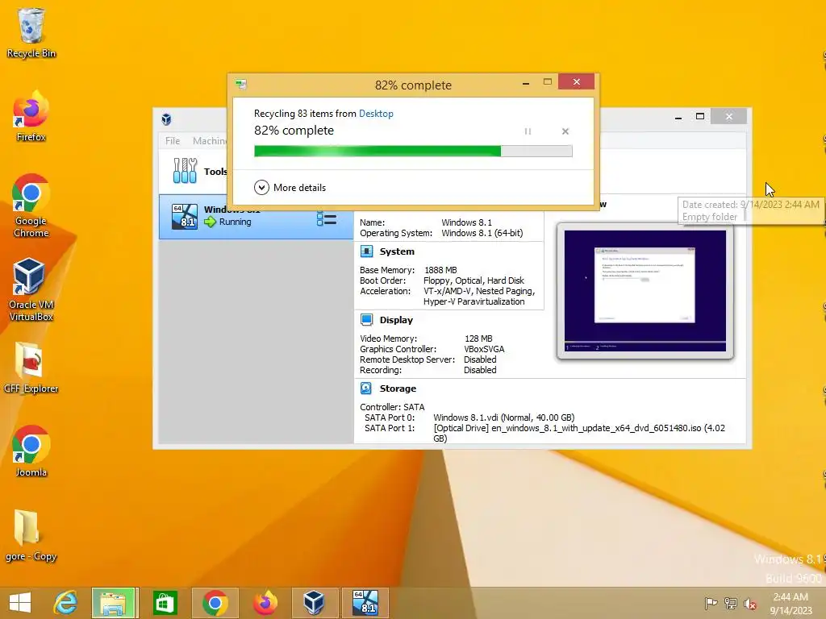Maximize the VirtualBox Manager window
The height and width of the screenshot is (619, 826).
pyautogui.click(x=700, y=116)
